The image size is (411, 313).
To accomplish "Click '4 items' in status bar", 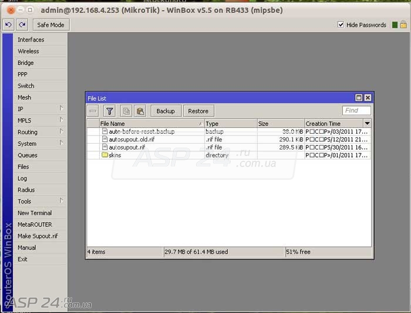I will point(96,252).
